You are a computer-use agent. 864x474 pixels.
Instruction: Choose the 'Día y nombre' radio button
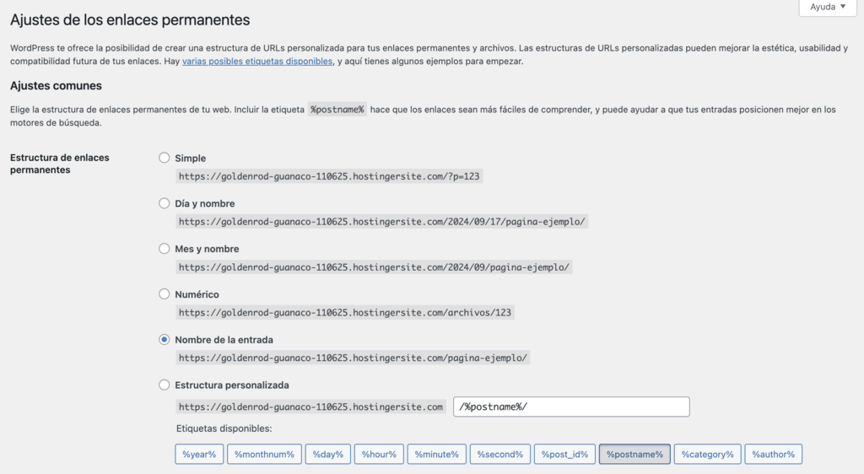click(165, 203)
